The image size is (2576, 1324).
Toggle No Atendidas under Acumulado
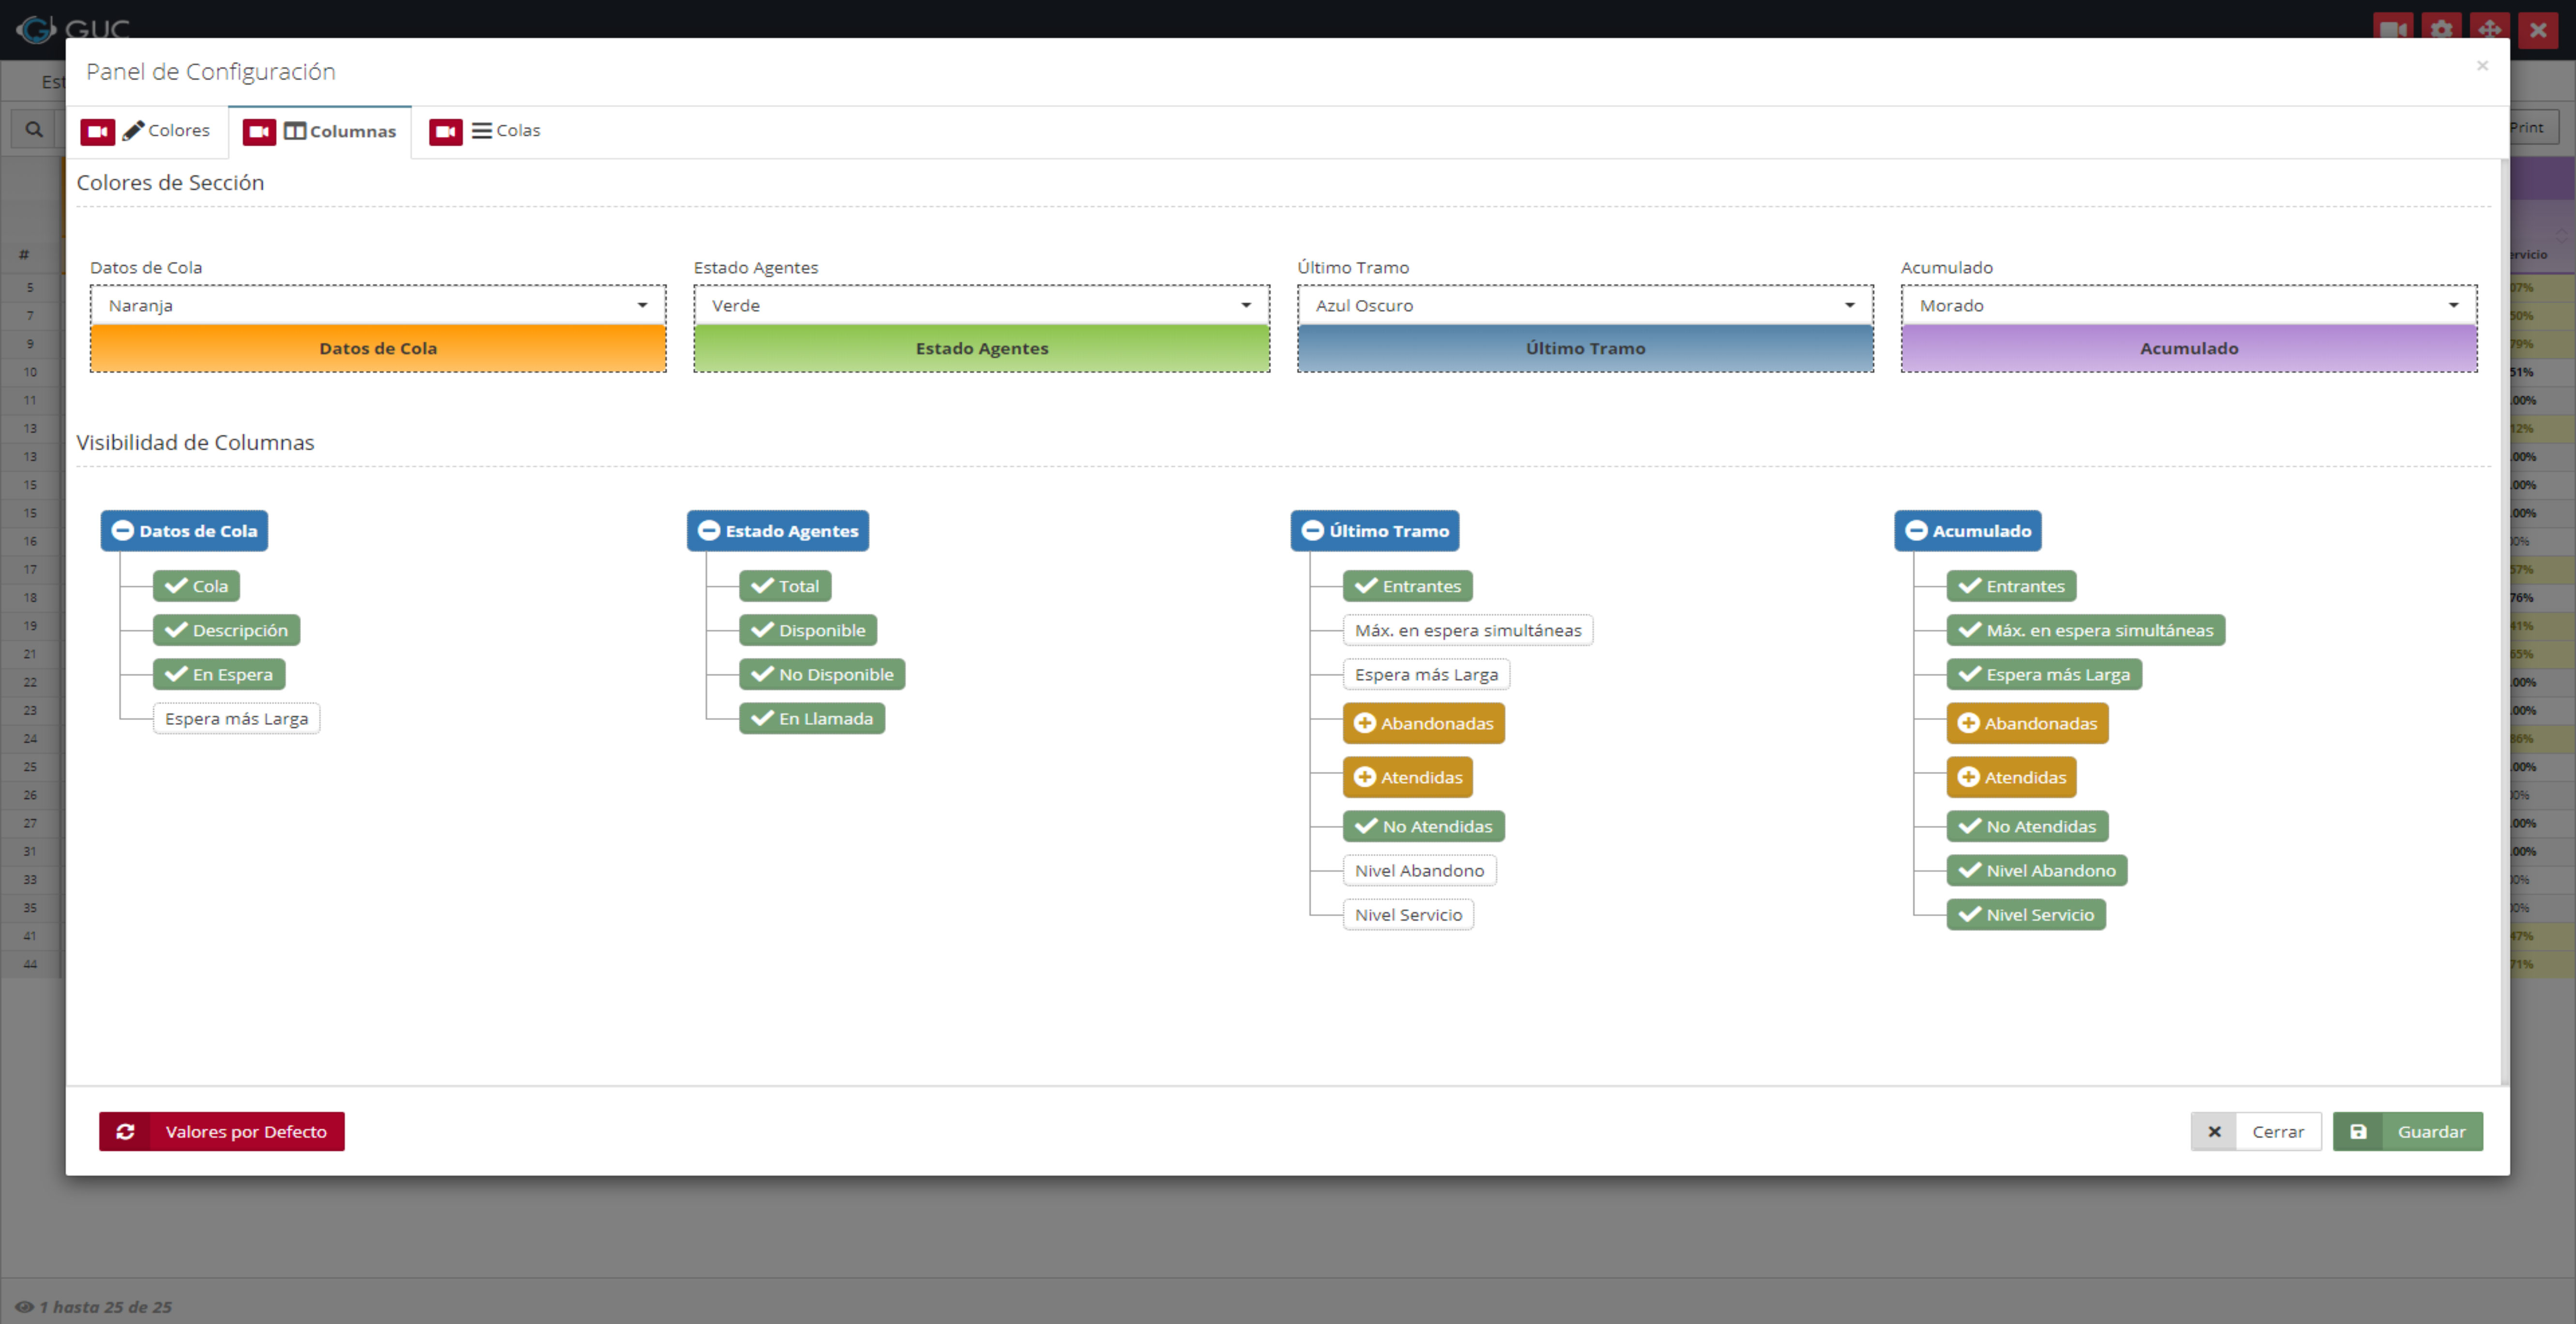(x=2028, y=826)
